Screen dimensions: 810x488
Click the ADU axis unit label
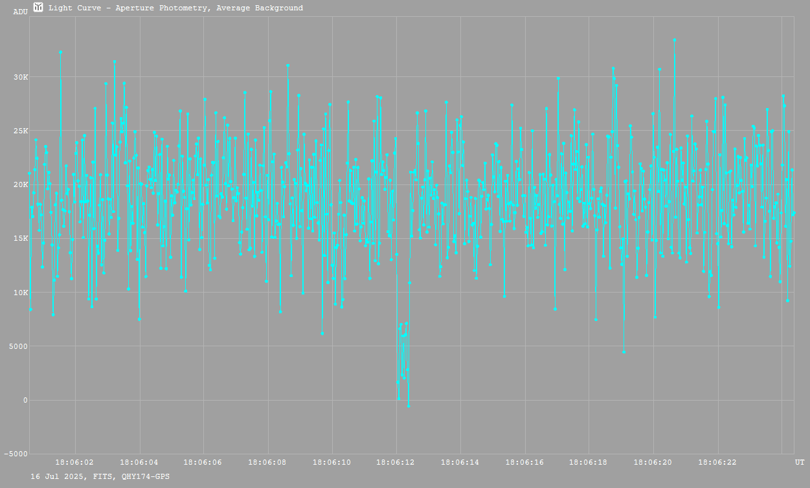pyautogui.click(x=20, y=12)
